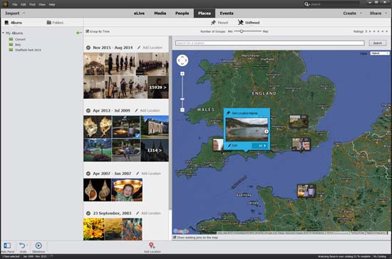Viewport: 392px width, 259px height.
Task: Click Add Location link for Nov 2015 group
Action: [153, 48]
